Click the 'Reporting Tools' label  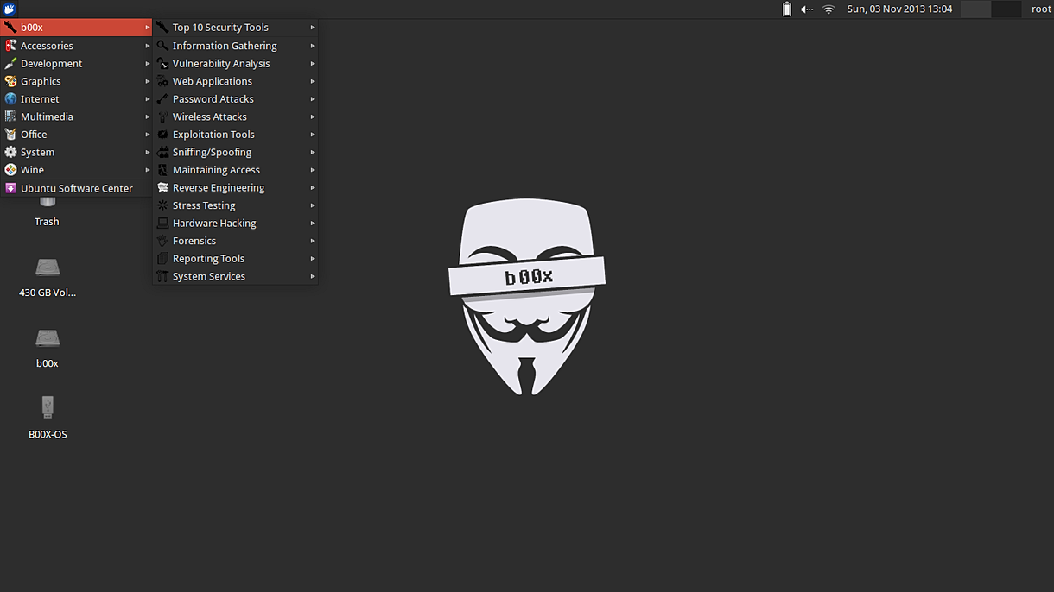click(x=208, y=259)
